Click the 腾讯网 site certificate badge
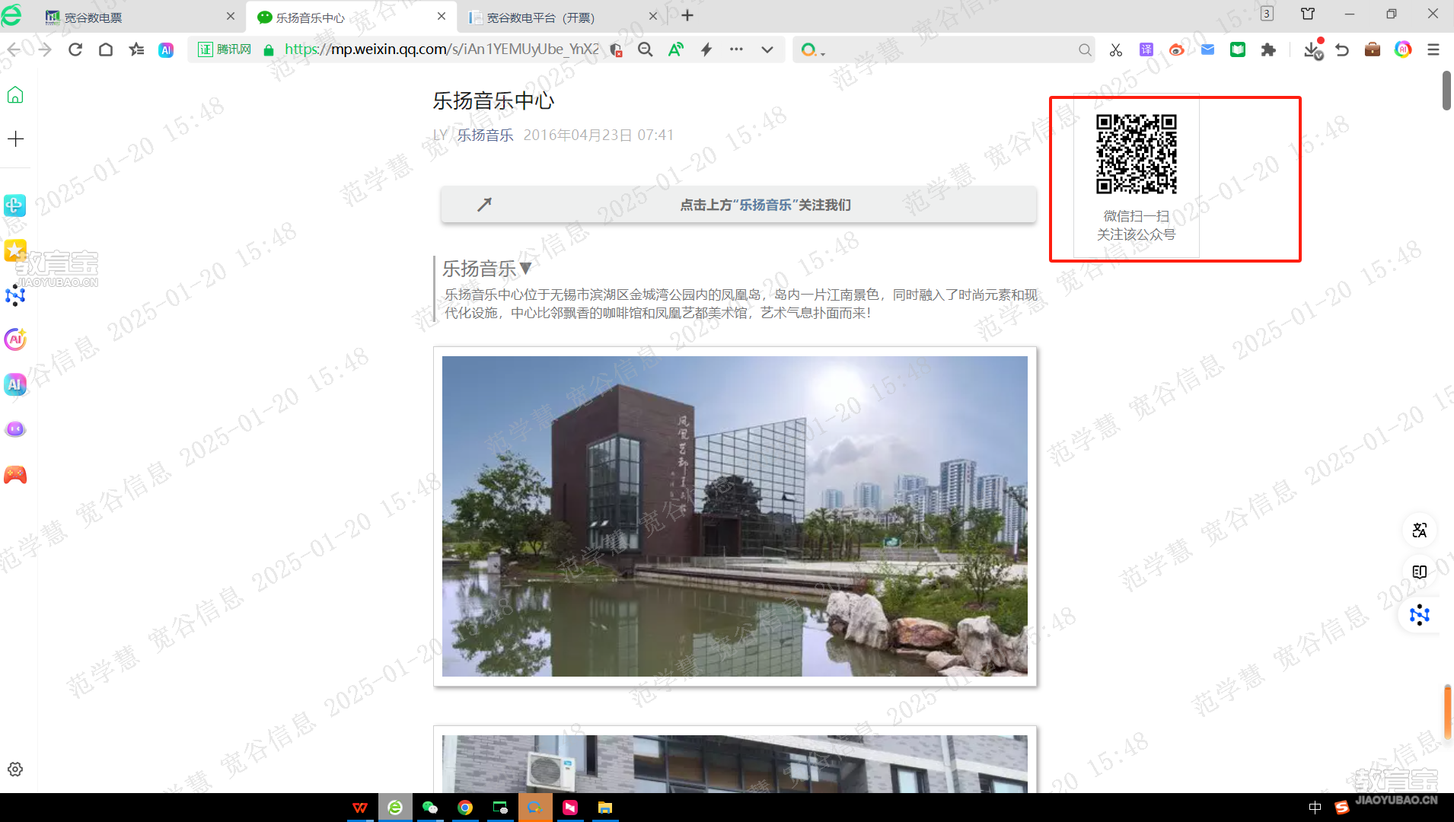 pos(225,49)
